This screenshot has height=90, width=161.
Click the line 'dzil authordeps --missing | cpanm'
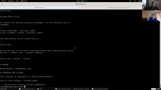(19, 30)
